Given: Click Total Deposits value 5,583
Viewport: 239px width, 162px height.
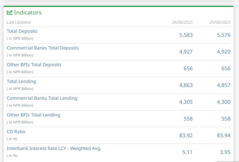Looking at the screenshot, I should coord(186,35).
